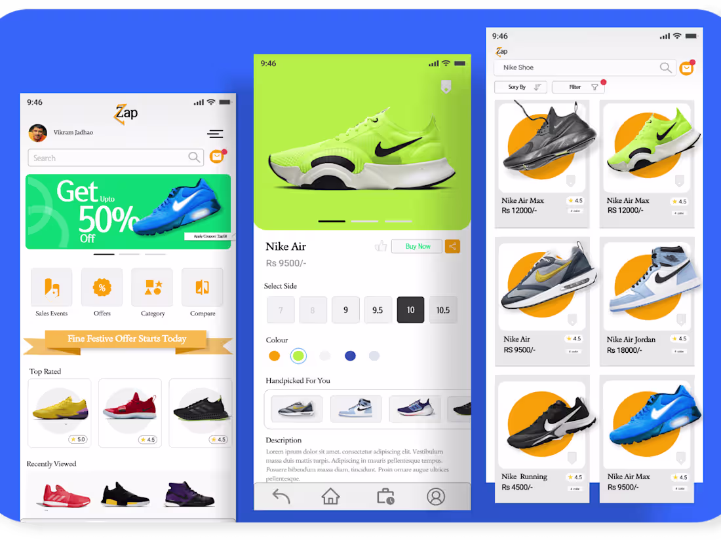Click Vikram Jadhao's profile avatar
This screenshot has height=540, width=721.
tap(38, 133)
